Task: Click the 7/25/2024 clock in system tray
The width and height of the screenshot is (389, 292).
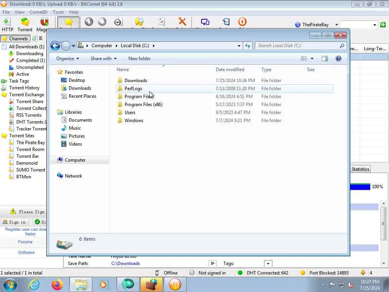Action: pos(369,285)
